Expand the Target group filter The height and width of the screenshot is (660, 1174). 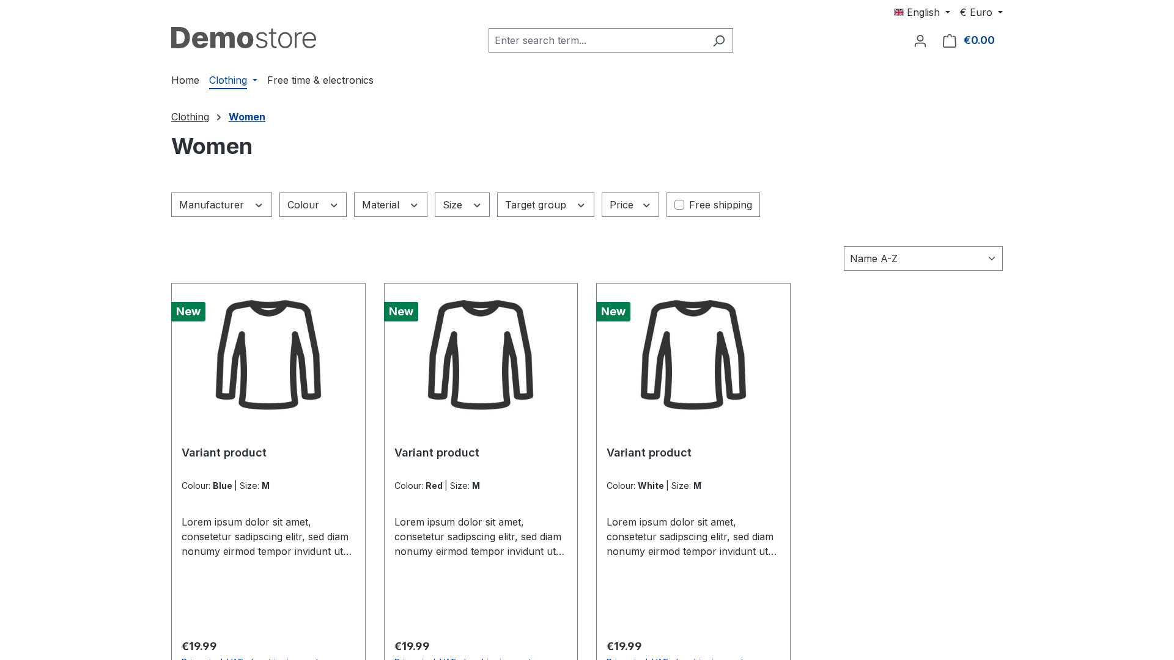545,205
